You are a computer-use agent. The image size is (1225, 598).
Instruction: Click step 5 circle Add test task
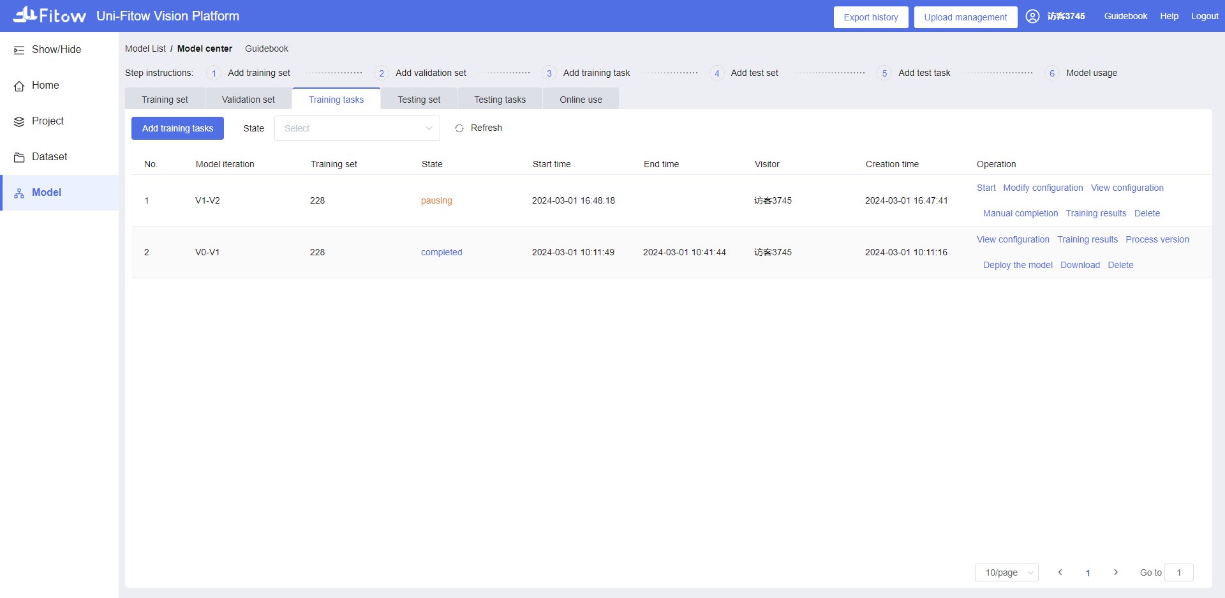(884, 73)
